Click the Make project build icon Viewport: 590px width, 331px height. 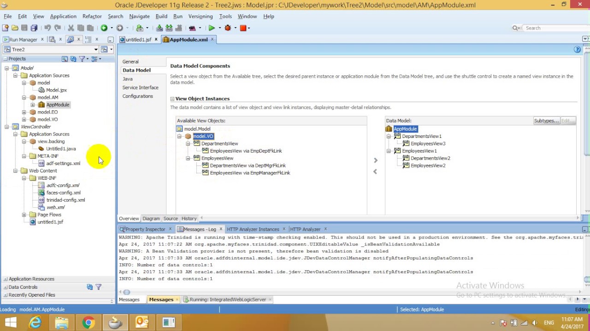159,28
